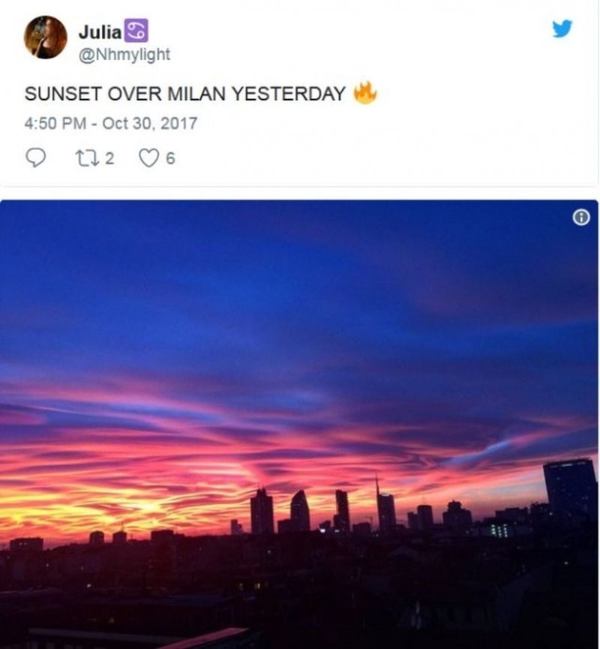Select the SUNSET OVER MILAN YESTERDAY text

pyautogui.click(x=185, y=94)
